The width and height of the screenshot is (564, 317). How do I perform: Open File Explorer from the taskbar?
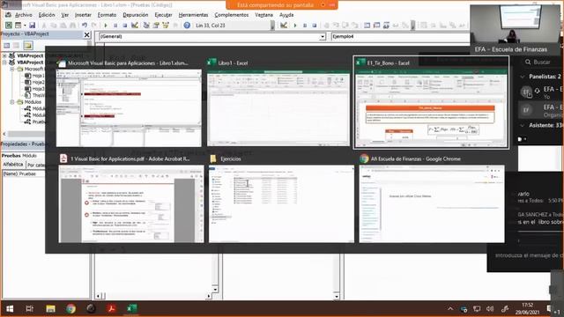point(50,309)
